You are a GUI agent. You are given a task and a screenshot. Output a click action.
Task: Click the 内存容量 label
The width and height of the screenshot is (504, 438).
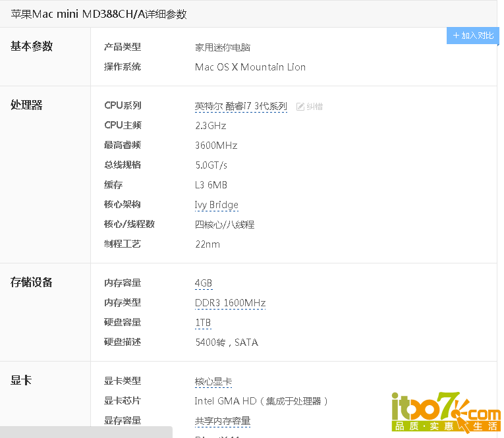(x=123, y=283)
